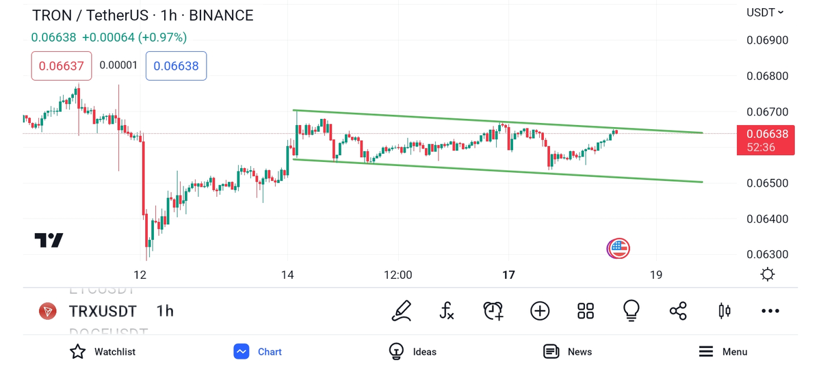This screenshot has width=821, height=369.
Task: Expand the USDT currency dropdown
Action: tap(765, 12)
